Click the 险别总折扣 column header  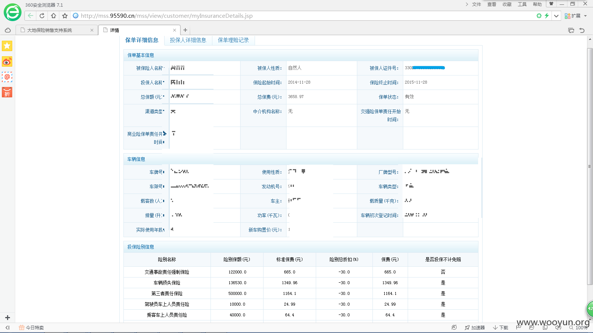coord(344,259)
